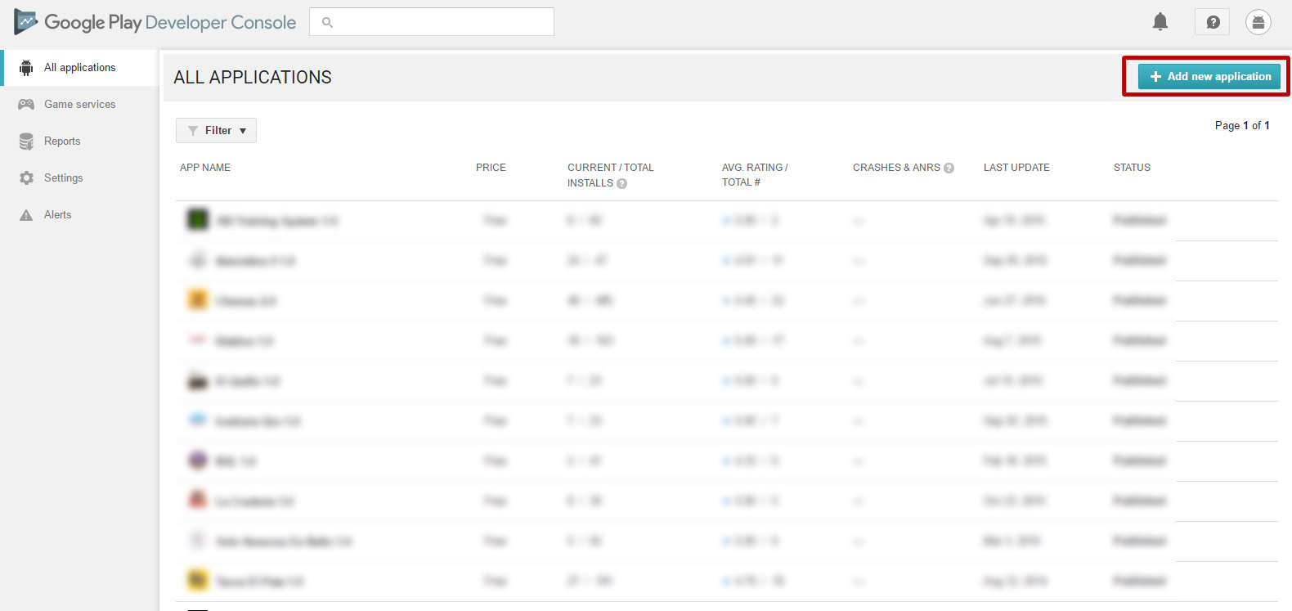
Task: Click help icon beside Crashes & ANRs
Action: [949, 168]
